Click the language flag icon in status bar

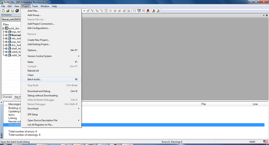[x=265, y=142]
